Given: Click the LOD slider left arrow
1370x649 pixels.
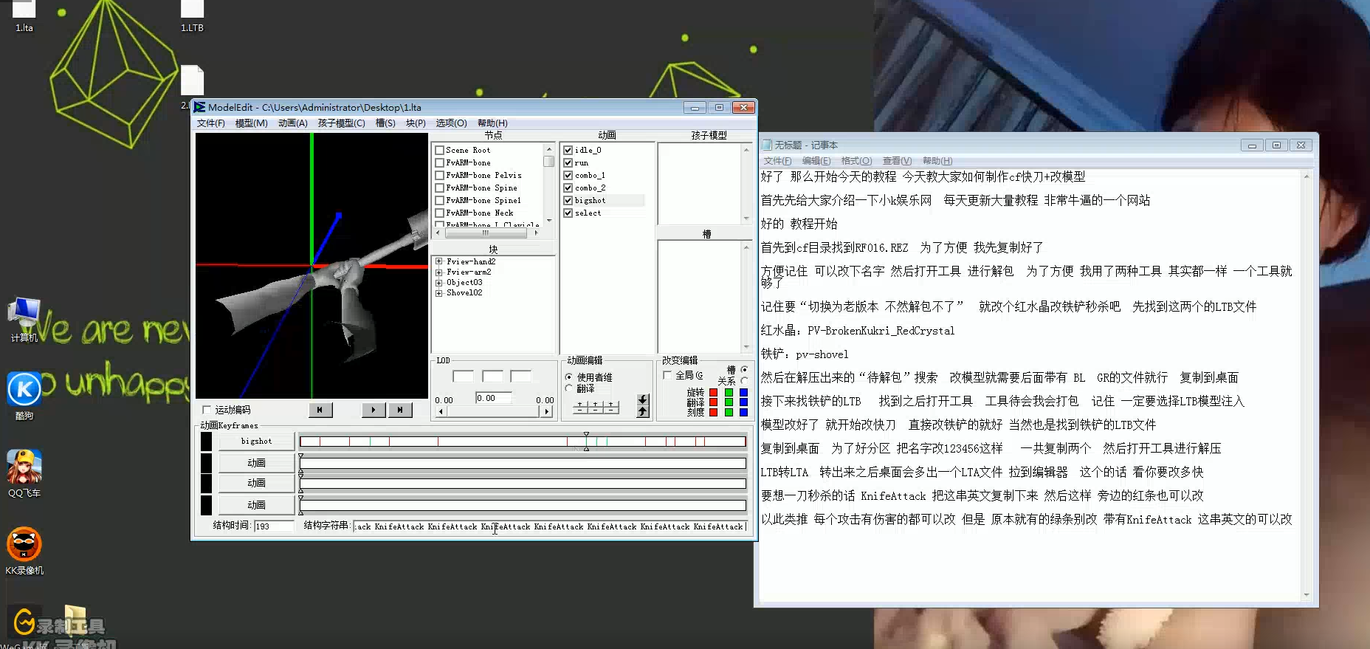Looking at the screenshot, I should 441,412.
